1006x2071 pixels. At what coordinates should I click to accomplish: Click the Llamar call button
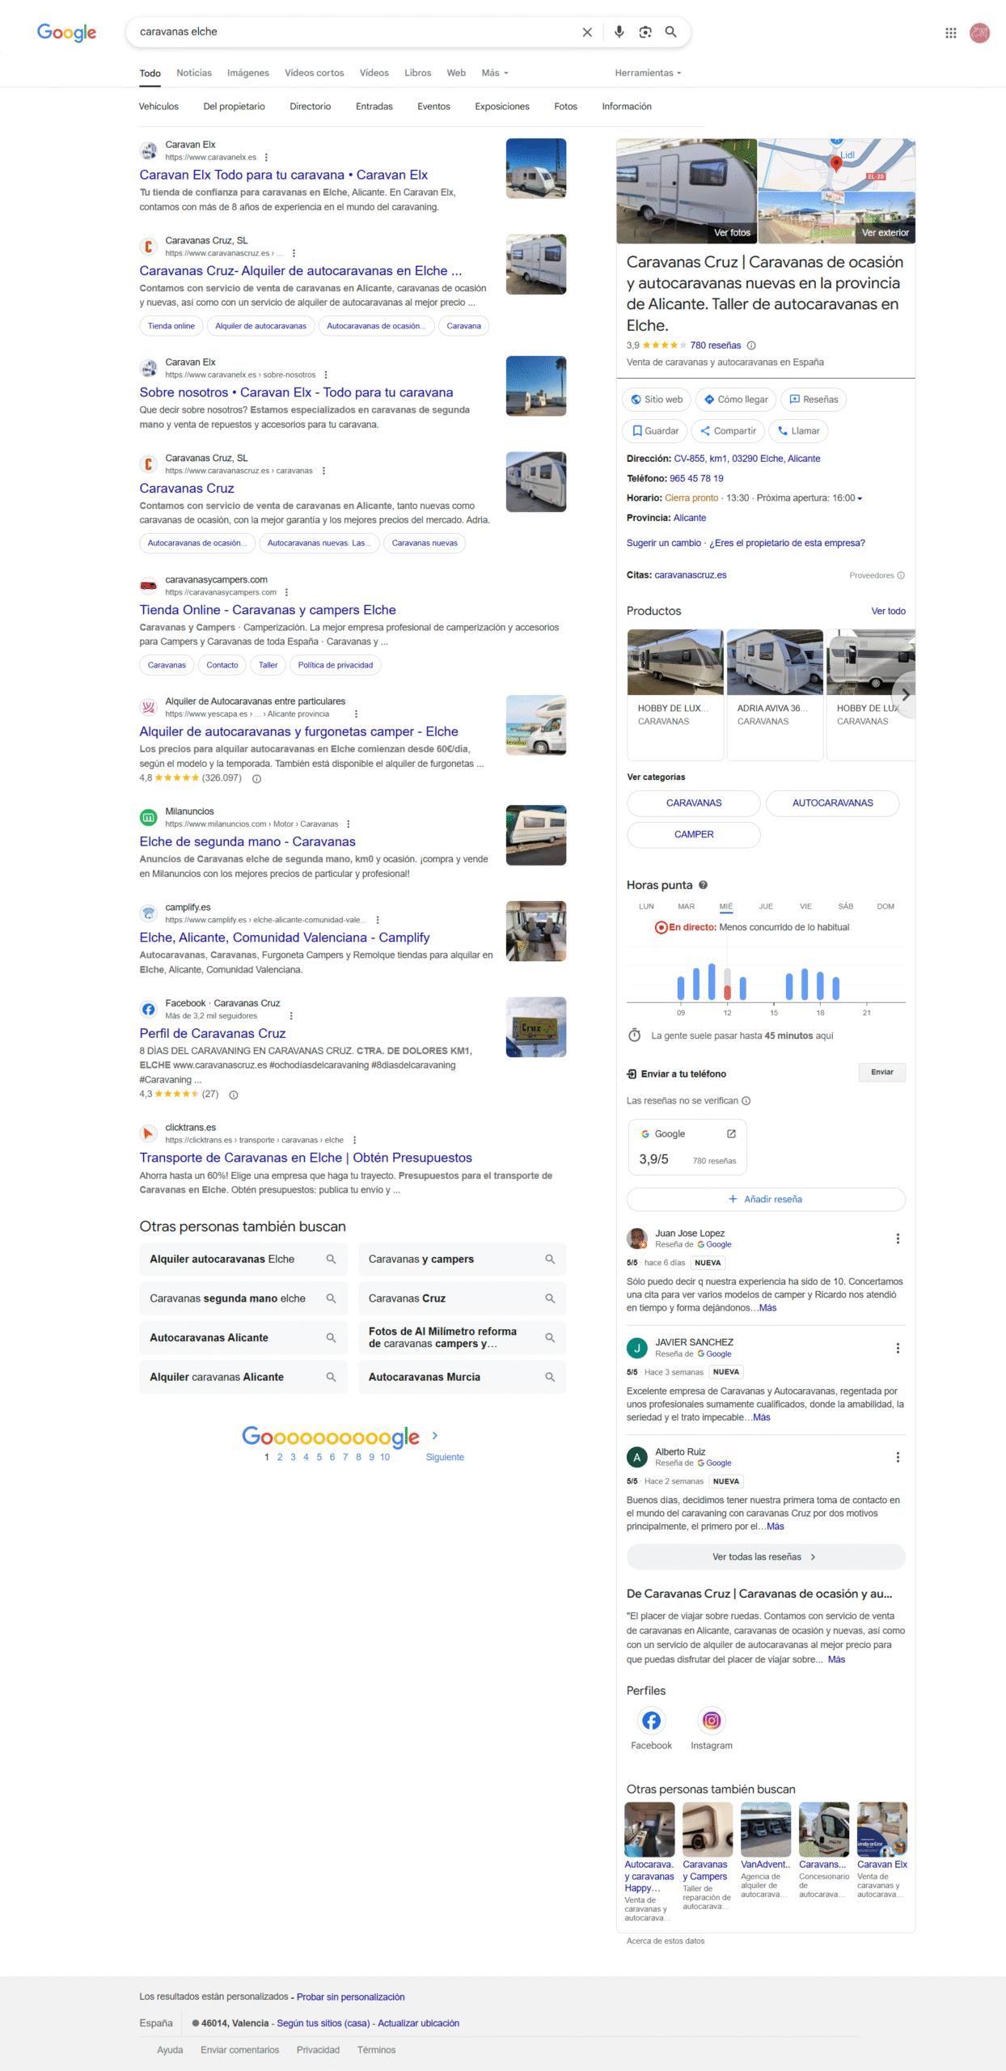tap(798, 431)
